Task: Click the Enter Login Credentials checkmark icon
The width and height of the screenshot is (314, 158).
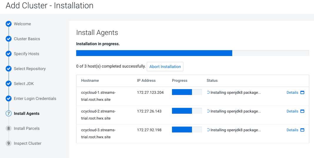Action: click(9, 98)
